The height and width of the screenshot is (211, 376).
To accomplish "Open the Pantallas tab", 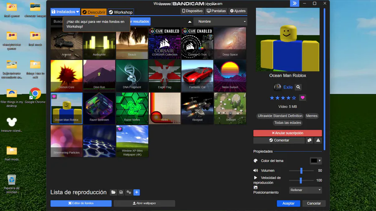I will (216, 11).
